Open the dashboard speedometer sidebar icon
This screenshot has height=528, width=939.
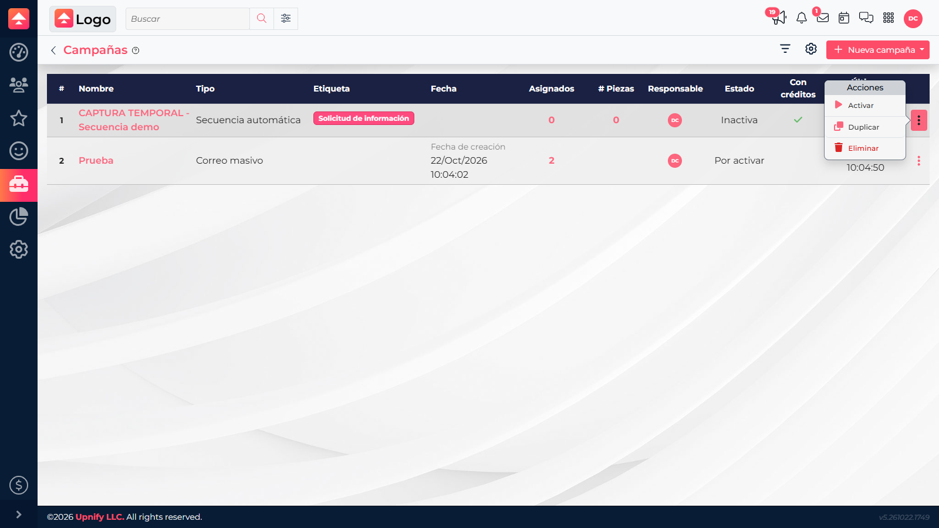pos(19,52)
